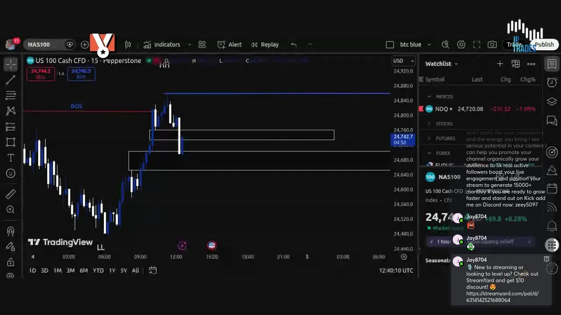The width and height of the screenshot is (561, 315).
Task: Open the USD currency dropdown
Action: tap(403, 61)
